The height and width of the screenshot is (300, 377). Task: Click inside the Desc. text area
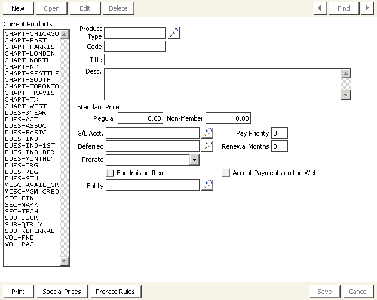[x=223, y=84]
